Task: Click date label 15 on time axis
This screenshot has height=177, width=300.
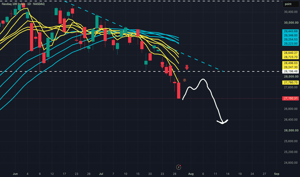Action: click(138, 174)
